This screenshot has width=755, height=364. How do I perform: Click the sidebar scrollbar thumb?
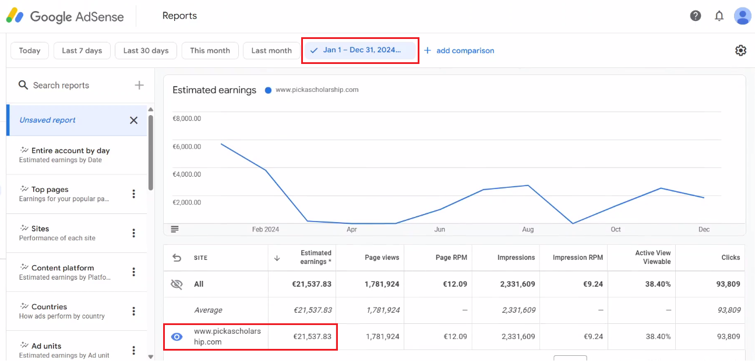151,151
